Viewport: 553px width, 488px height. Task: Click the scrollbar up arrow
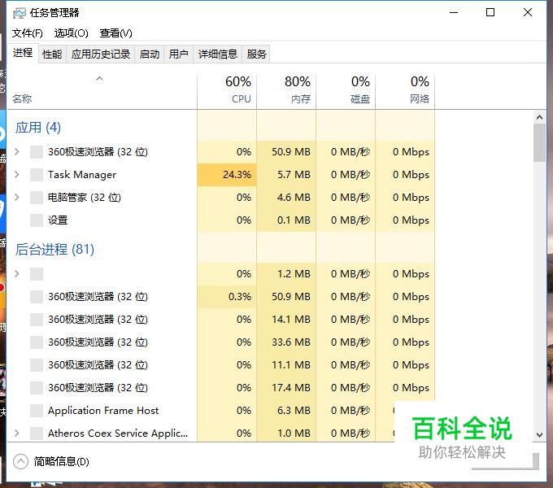point(539,117)
